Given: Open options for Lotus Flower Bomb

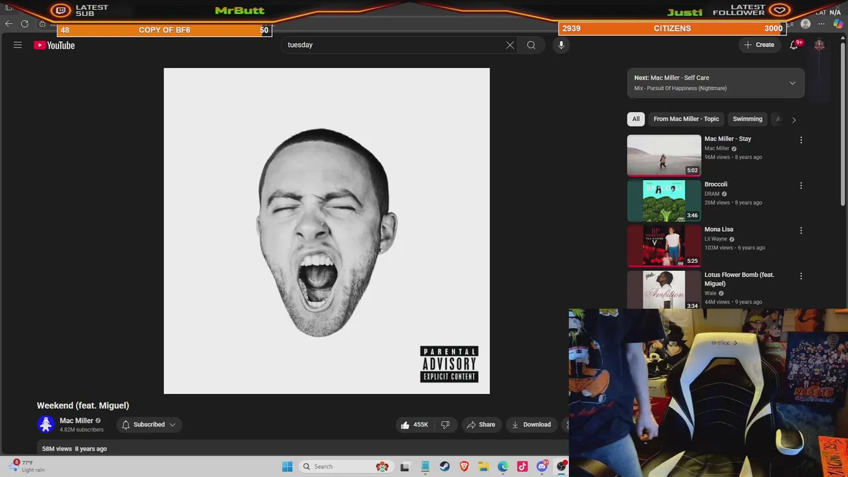Looking at the screenshot, I should click(x=801, y=276).
